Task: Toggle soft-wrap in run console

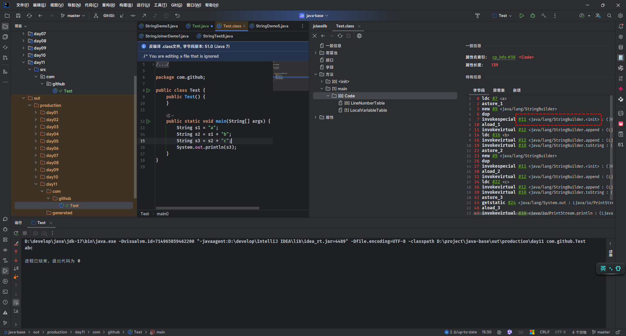Action: 16,303
